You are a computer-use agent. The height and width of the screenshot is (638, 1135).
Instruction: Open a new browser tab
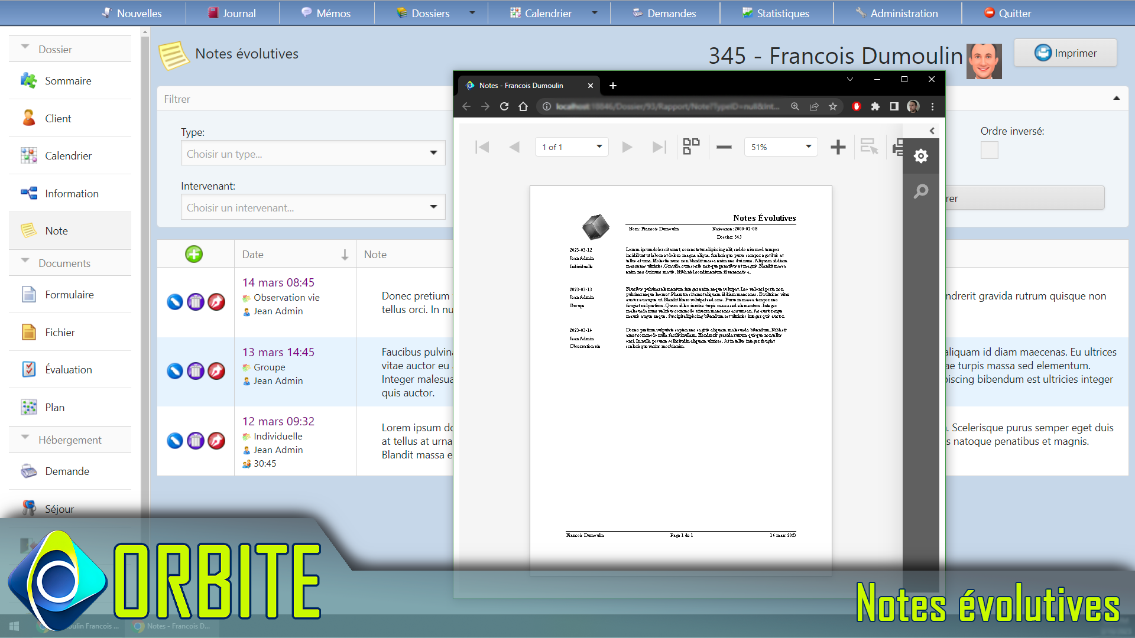(x=613, y=86)
